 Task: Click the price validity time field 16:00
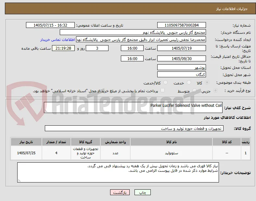[132, 58]
